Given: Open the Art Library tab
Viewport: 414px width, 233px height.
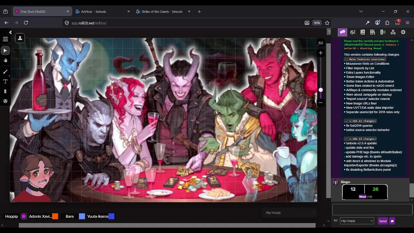Looking at the screenshot, I should point(353,32).
